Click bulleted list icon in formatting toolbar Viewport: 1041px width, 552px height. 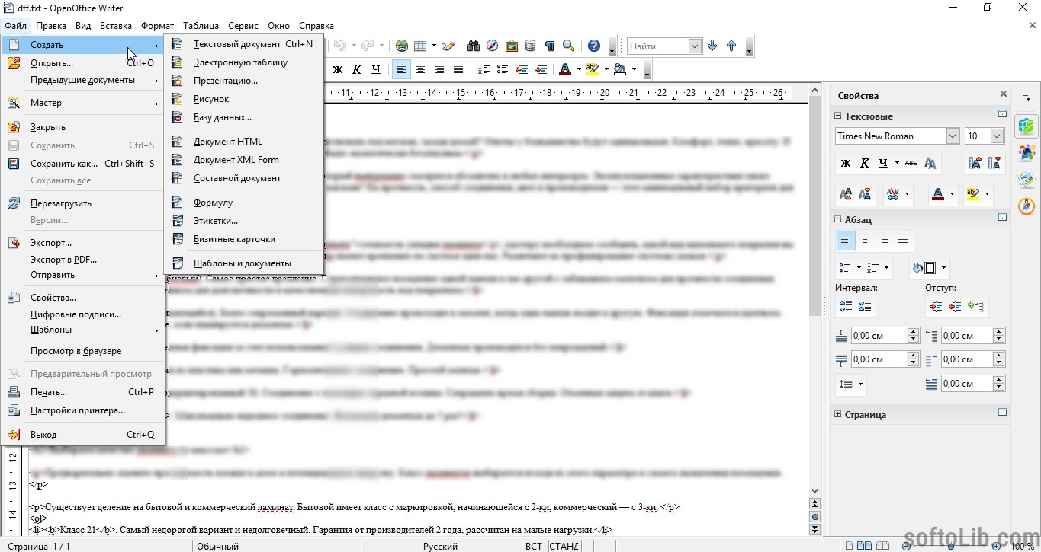click(x=503, y=69)
